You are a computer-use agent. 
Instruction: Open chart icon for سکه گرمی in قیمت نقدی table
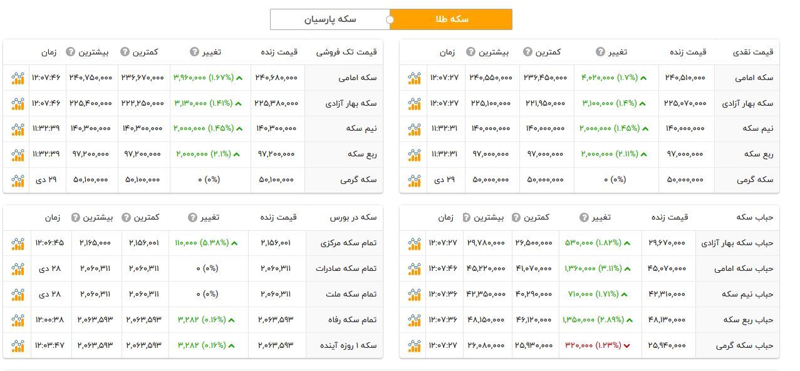point(413,180)
